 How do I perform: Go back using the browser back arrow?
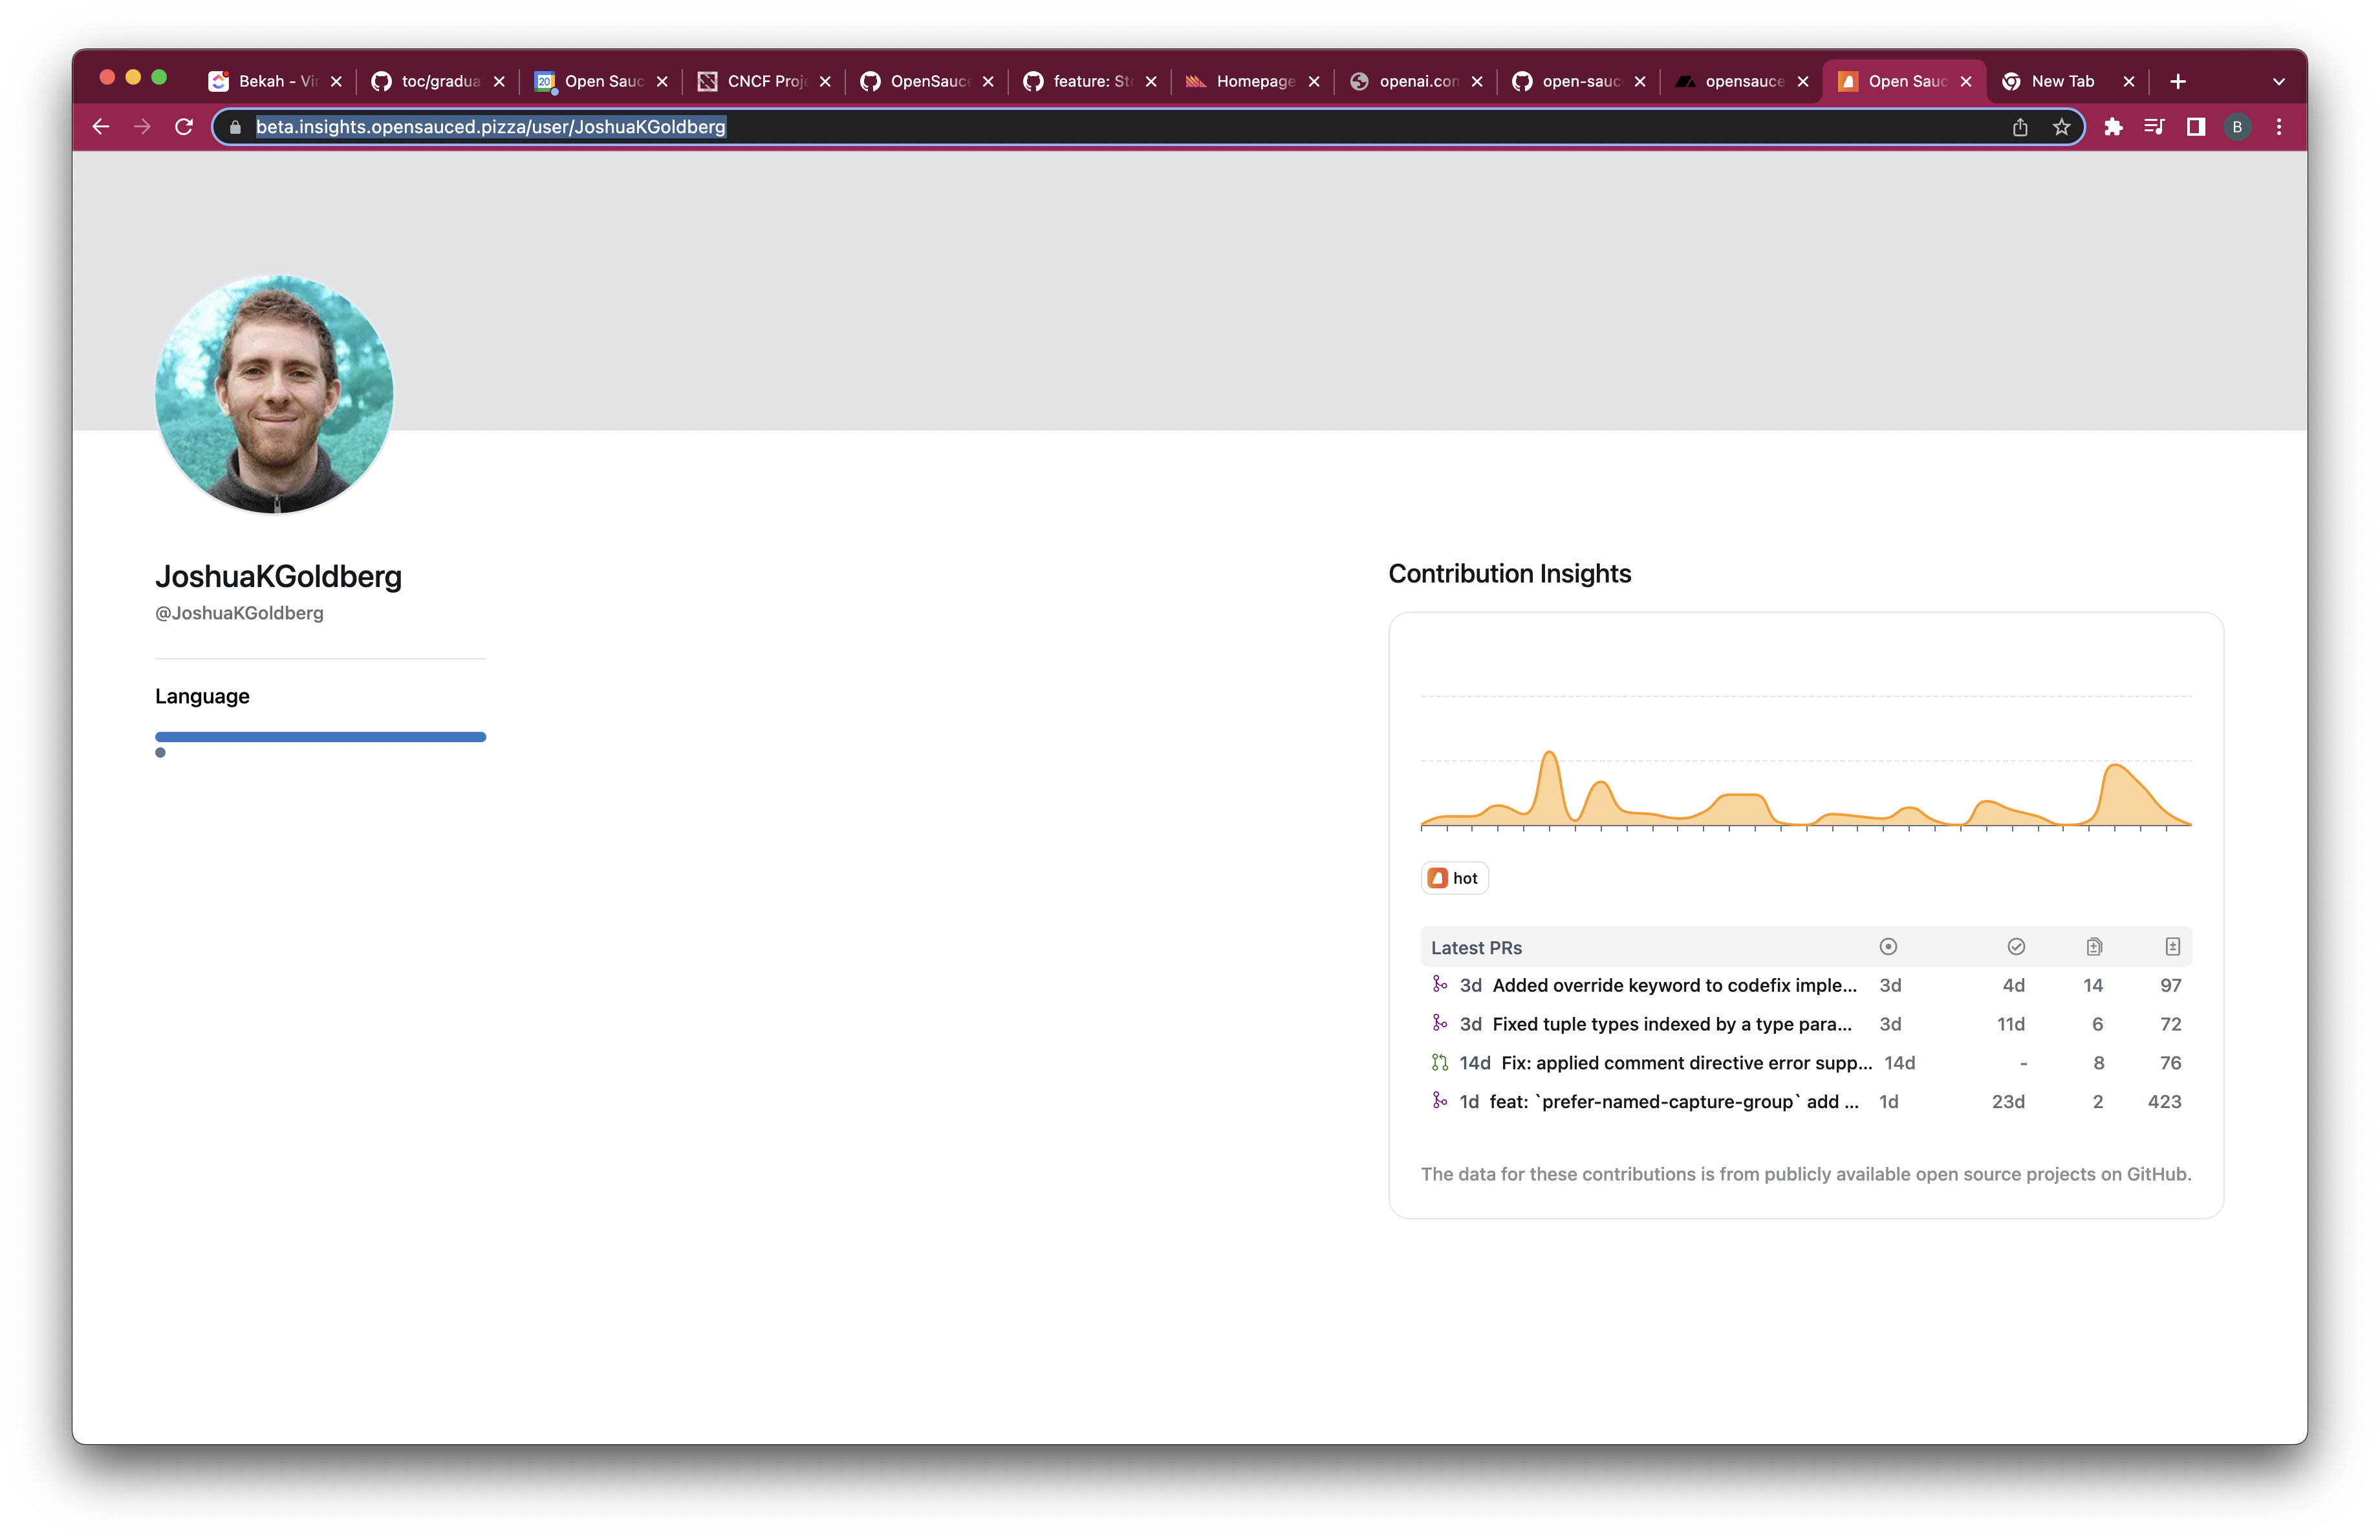tap(101, 127)
